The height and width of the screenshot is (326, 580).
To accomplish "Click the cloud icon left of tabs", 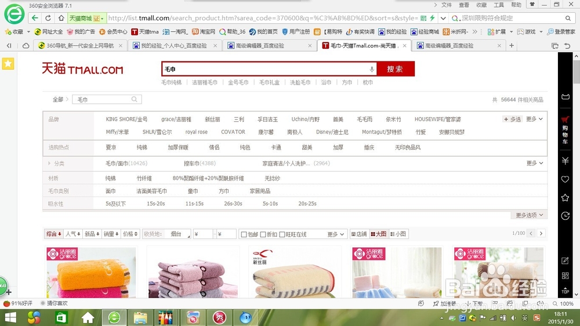I will click(x=26, y=45).
